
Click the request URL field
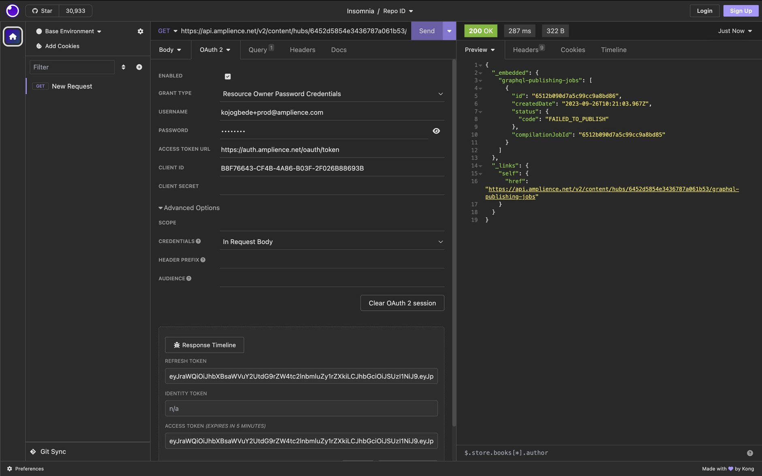coord(294,31)
